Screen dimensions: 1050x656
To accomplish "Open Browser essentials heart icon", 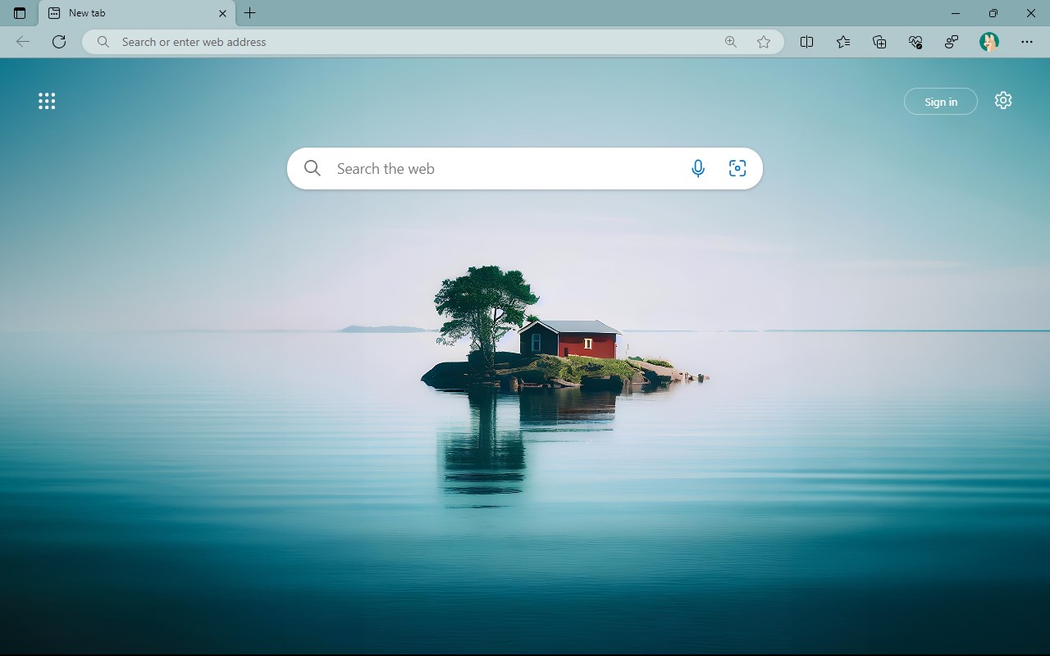I will click(x=915, y=42).
